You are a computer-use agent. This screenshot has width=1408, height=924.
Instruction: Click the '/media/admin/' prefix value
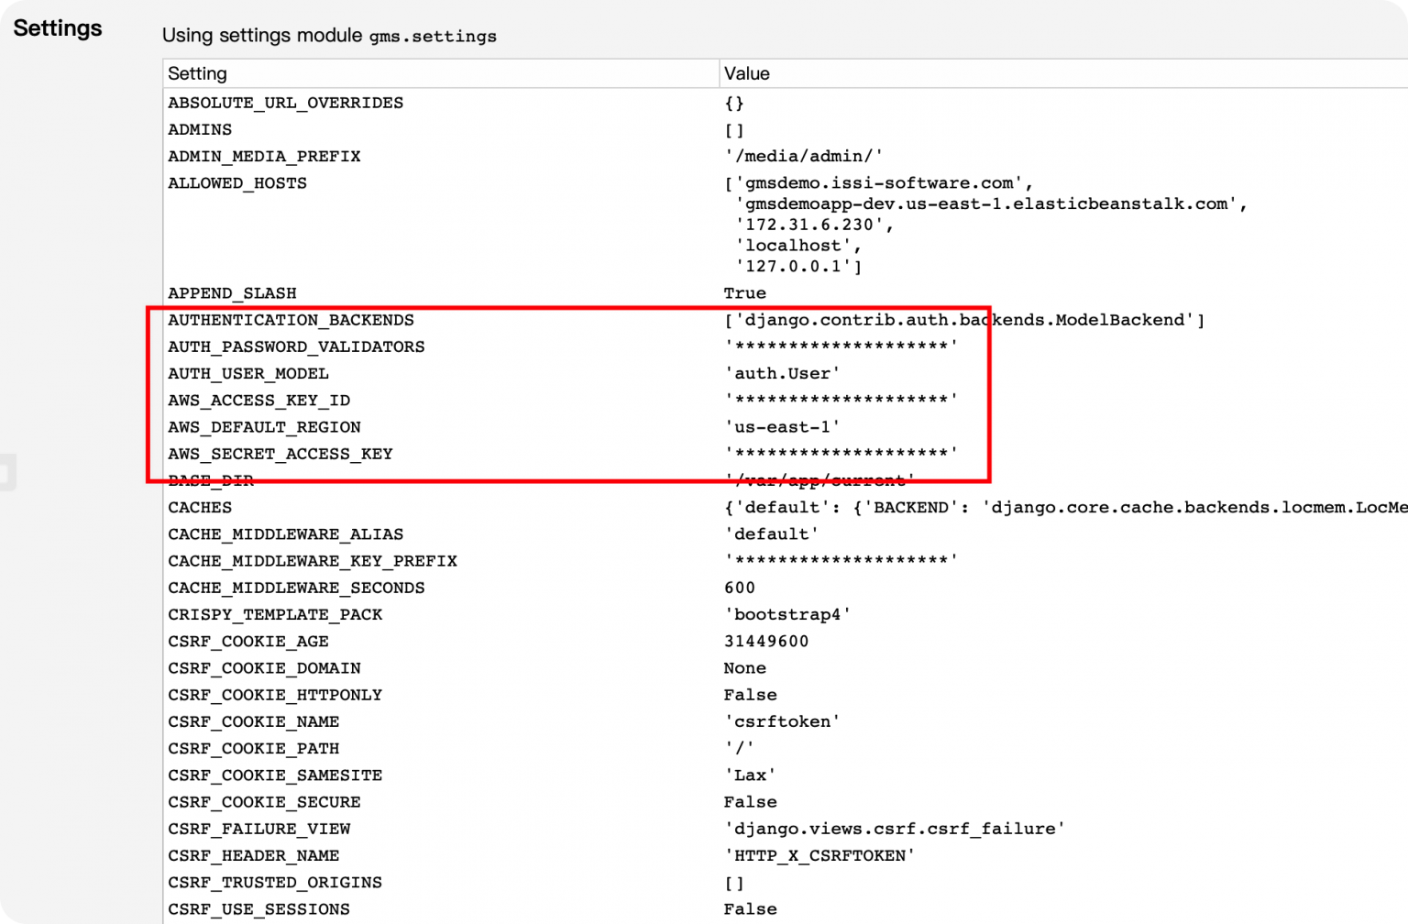pyautogui.click(x=804, y=157)
